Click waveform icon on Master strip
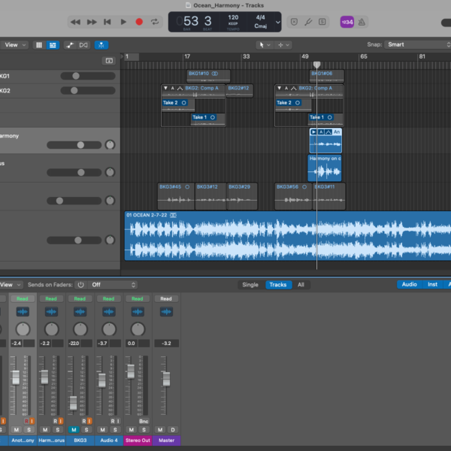Viewport: 451px width, 451px height. (x=166, y=312)
